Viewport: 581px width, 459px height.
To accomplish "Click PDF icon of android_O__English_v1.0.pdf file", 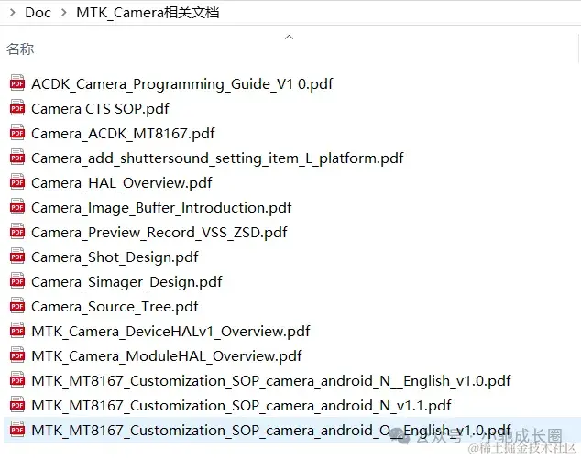I will point(17,430).
